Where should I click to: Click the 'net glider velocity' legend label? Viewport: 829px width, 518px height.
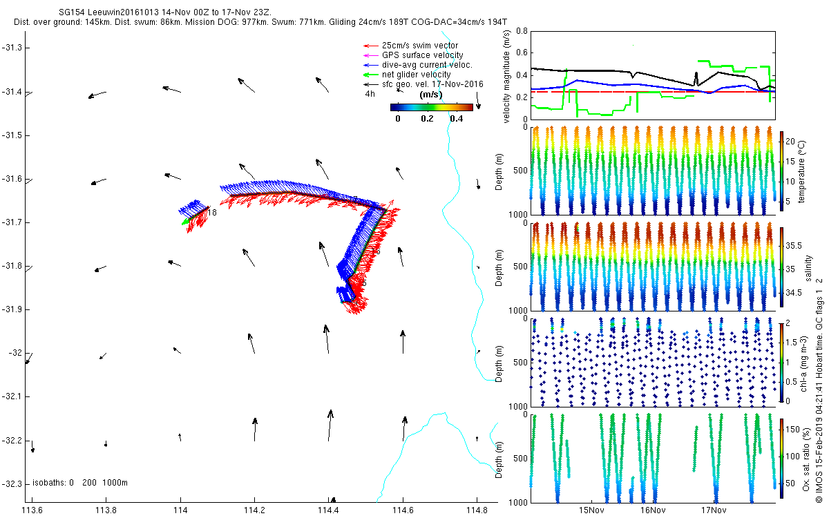(417, 75)
